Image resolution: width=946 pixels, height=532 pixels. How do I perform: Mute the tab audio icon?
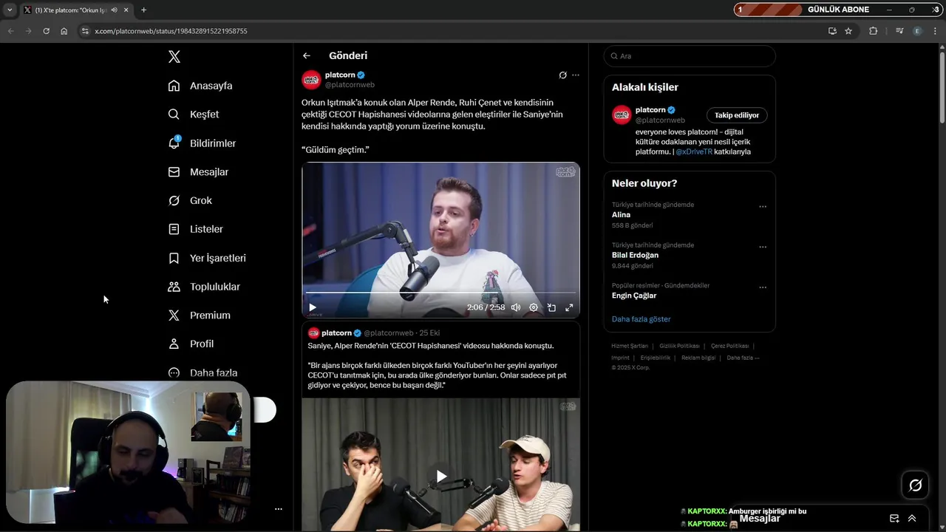[x=114, y=10]
